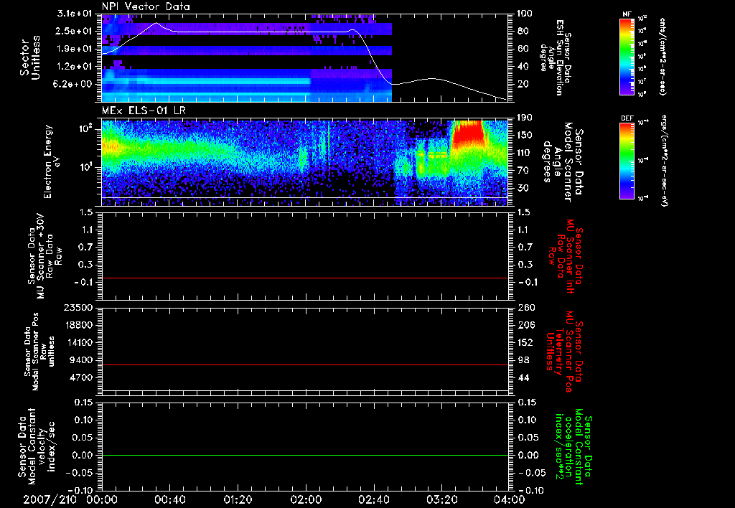Click the '4700' scanner position tick value

tap(80, 377)
